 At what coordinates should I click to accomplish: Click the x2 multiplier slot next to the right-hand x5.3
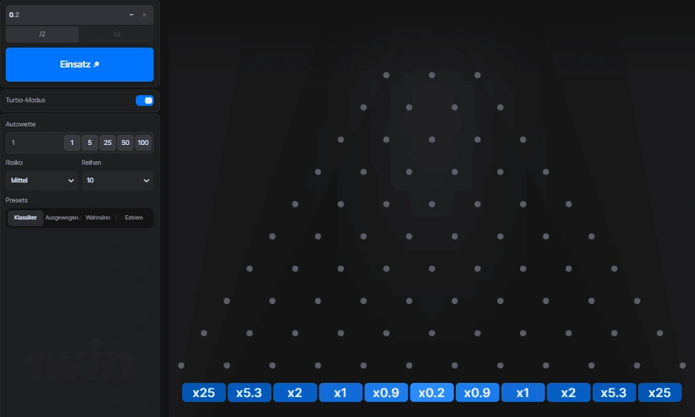click(568, 393)
